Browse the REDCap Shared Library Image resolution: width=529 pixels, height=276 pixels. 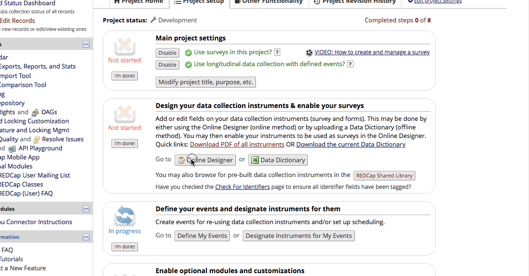[x=384, y=176]
